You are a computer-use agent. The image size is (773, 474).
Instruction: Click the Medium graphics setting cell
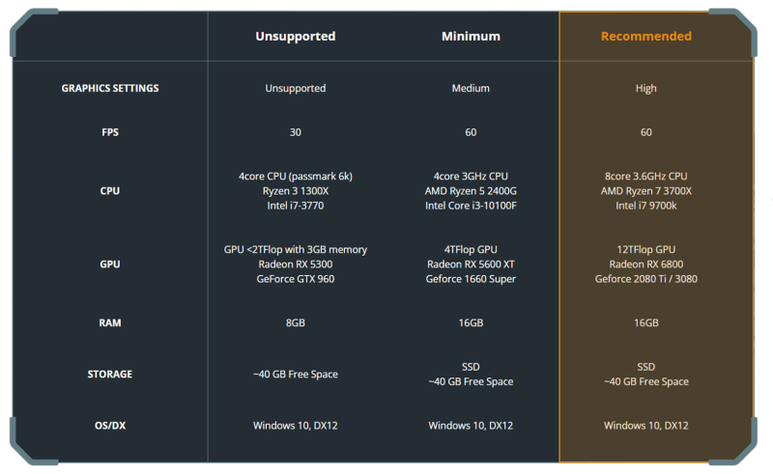click(471, 88)
